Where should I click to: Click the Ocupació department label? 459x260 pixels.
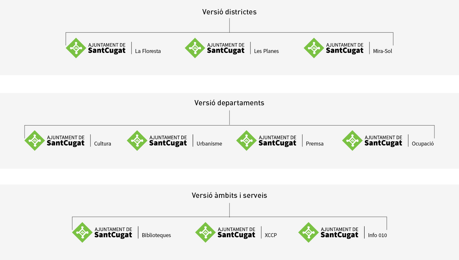tap(423, 144)
